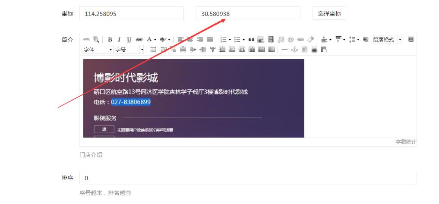Viewport: 439px width, 204px height.
Task: Clear formatting with the eraser icon
Action: [x=310, y=39]
